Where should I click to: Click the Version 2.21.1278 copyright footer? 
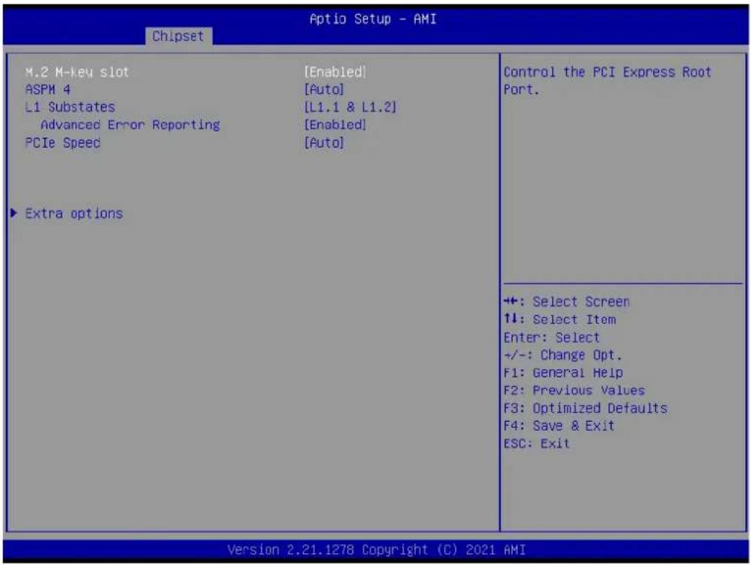pos(376,549)
